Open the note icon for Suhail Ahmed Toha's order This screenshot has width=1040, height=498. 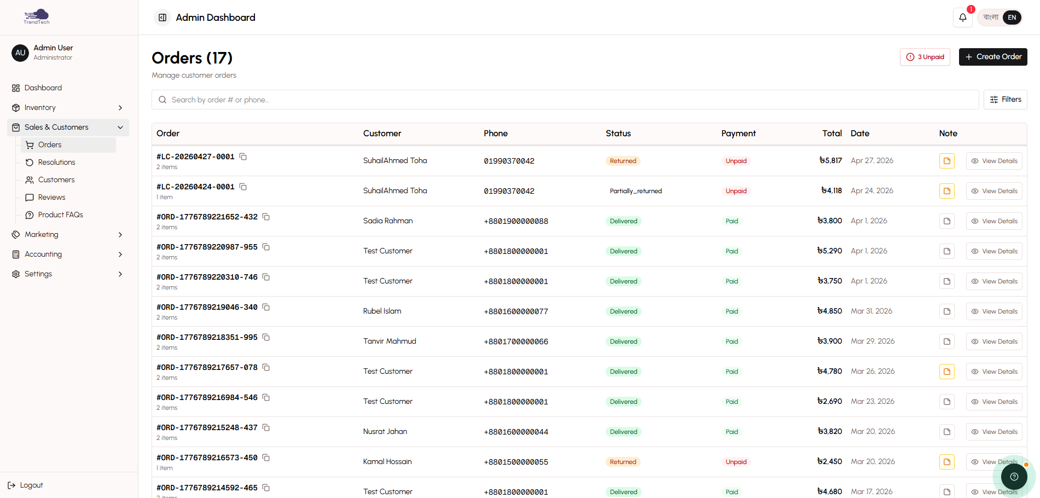(947, 160)
